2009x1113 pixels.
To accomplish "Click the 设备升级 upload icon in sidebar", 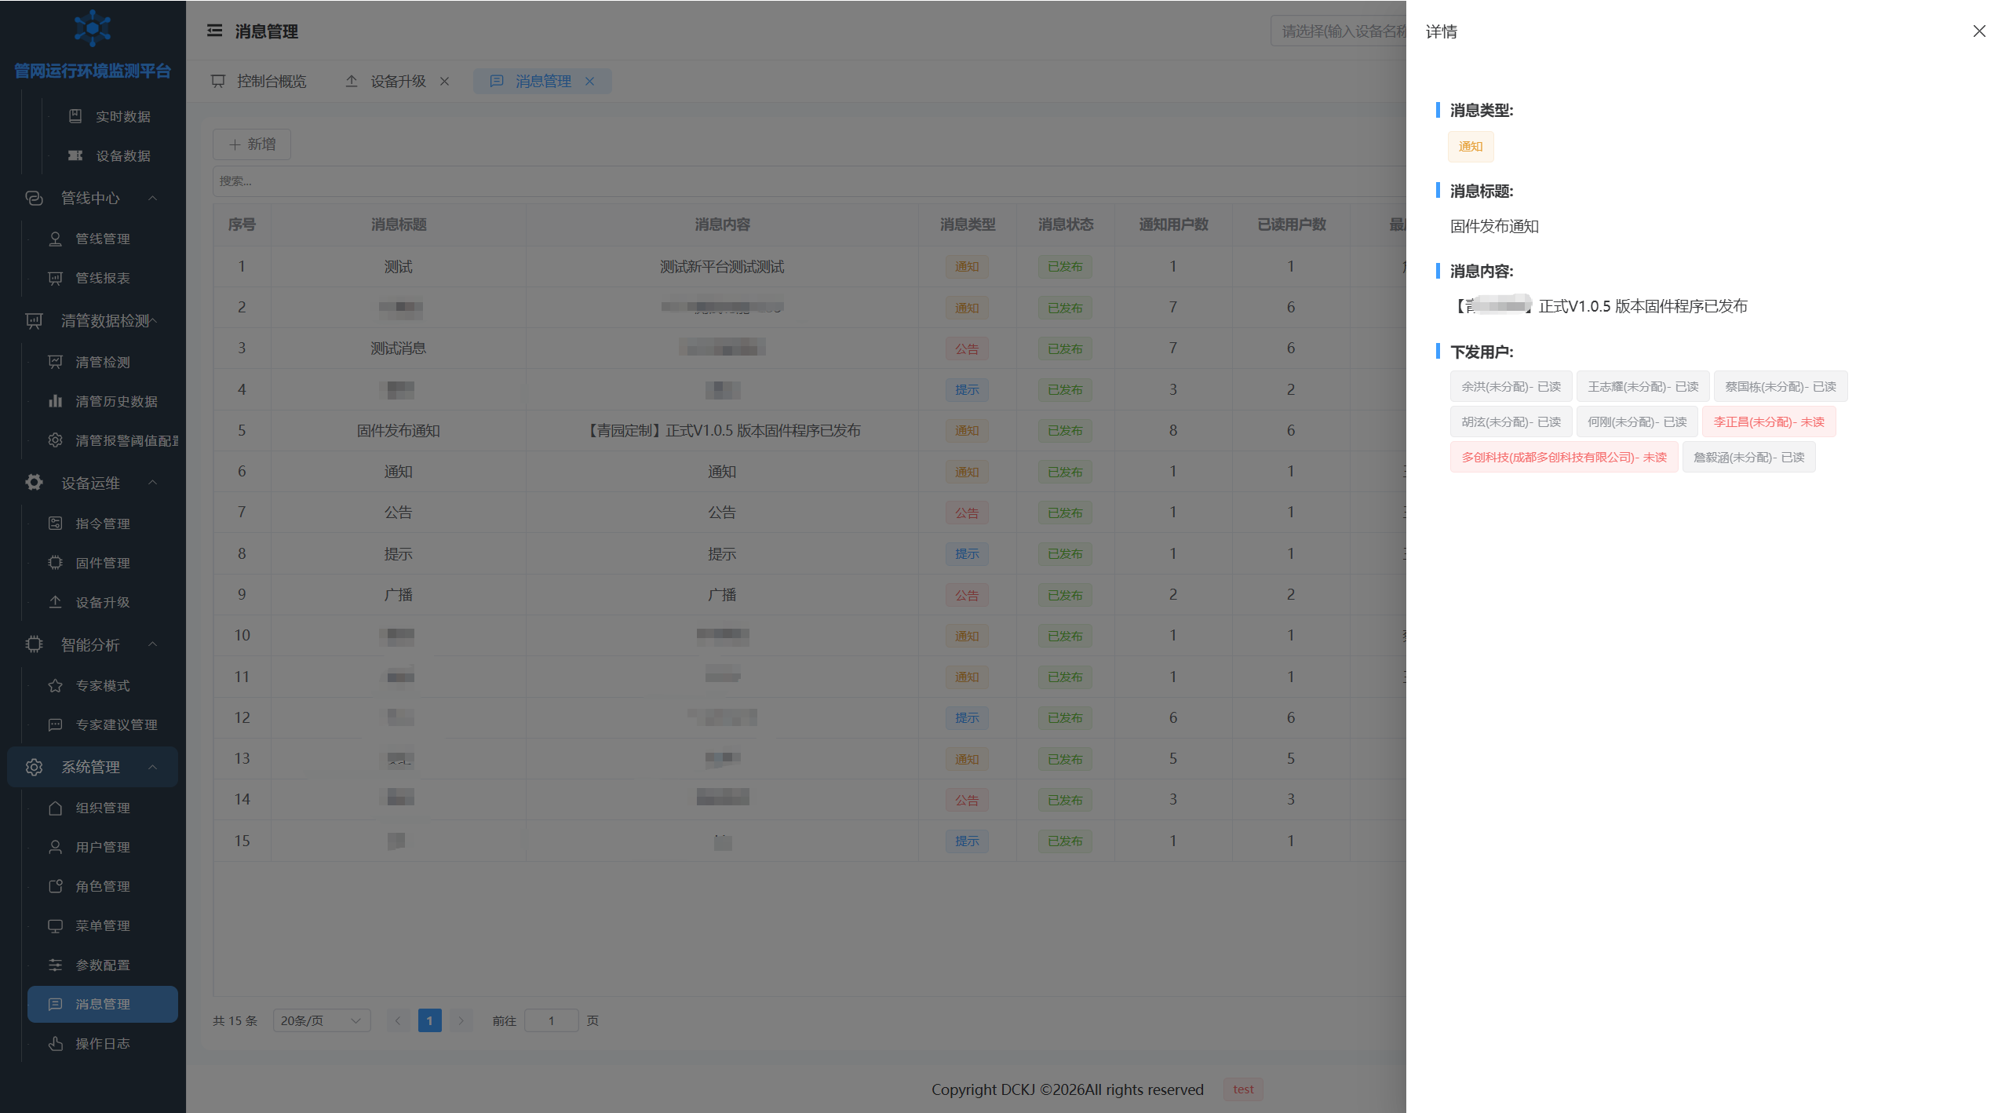I will pyautogui.click(x=55, y=602).
